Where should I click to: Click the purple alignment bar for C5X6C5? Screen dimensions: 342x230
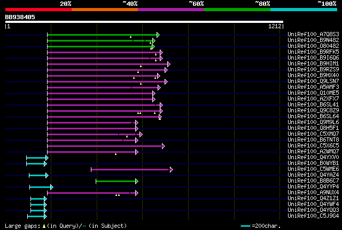click(x=105, y=146)
